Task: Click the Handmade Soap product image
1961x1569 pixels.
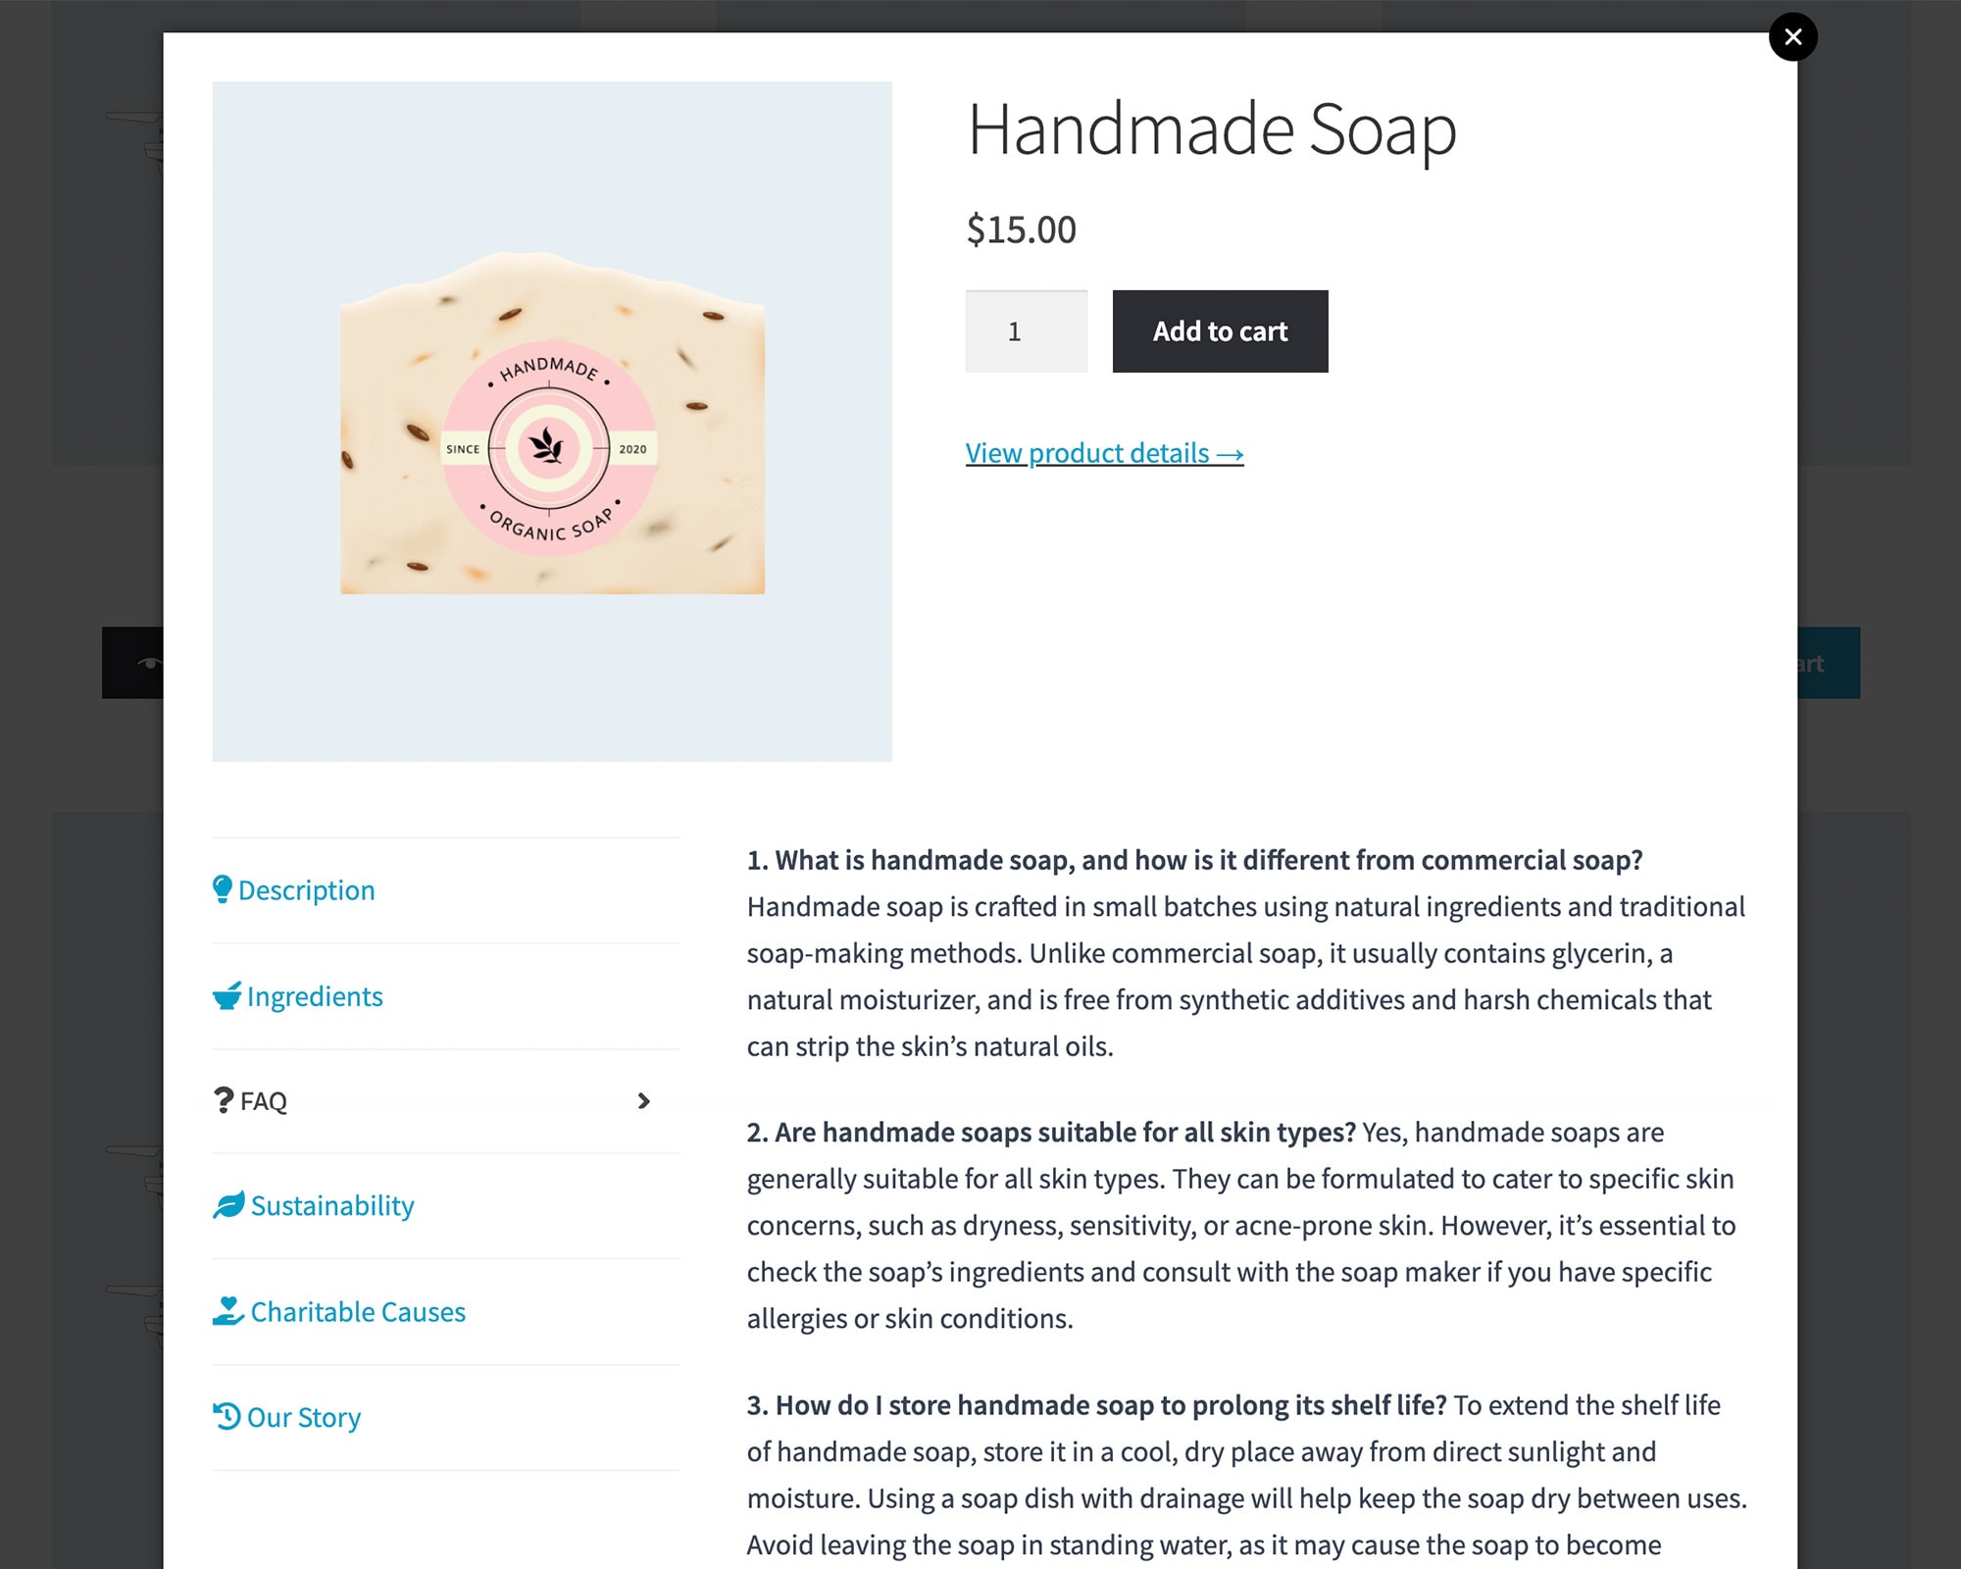Action: [552, 422]
